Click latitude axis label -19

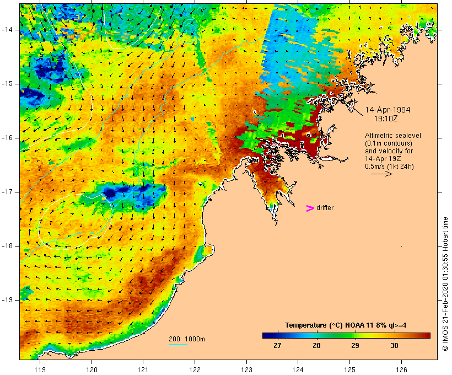(7, 300)
